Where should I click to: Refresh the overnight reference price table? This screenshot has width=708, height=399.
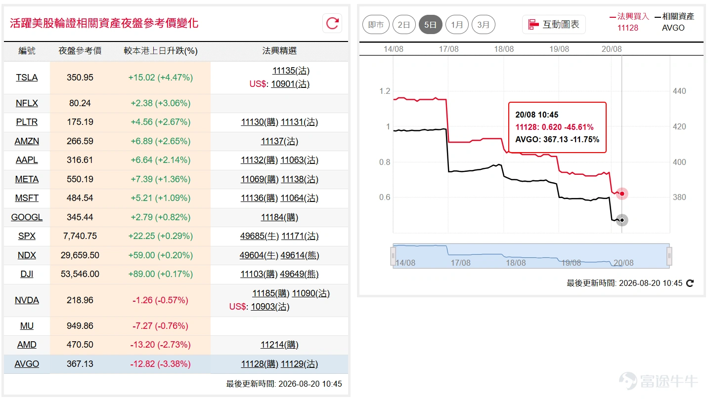332,23
